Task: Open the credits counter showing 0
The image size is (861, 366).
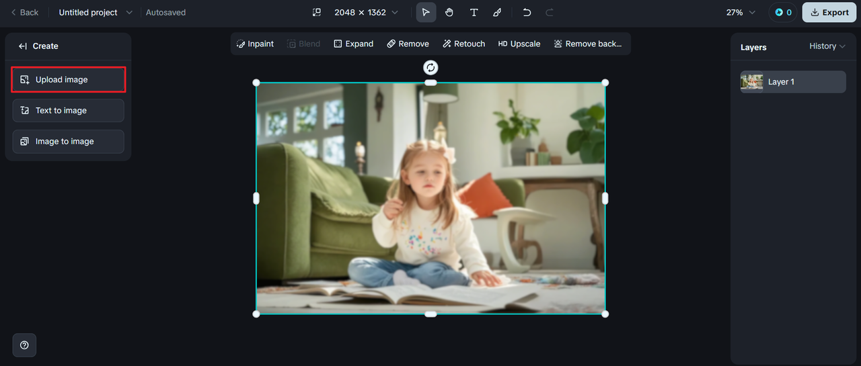Action: (x=783, y=12)
